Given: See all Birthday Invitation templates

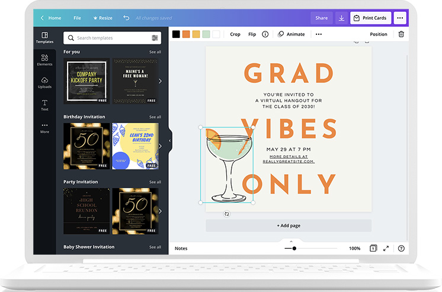Looking at the screenshot, I should pos(155,117).
